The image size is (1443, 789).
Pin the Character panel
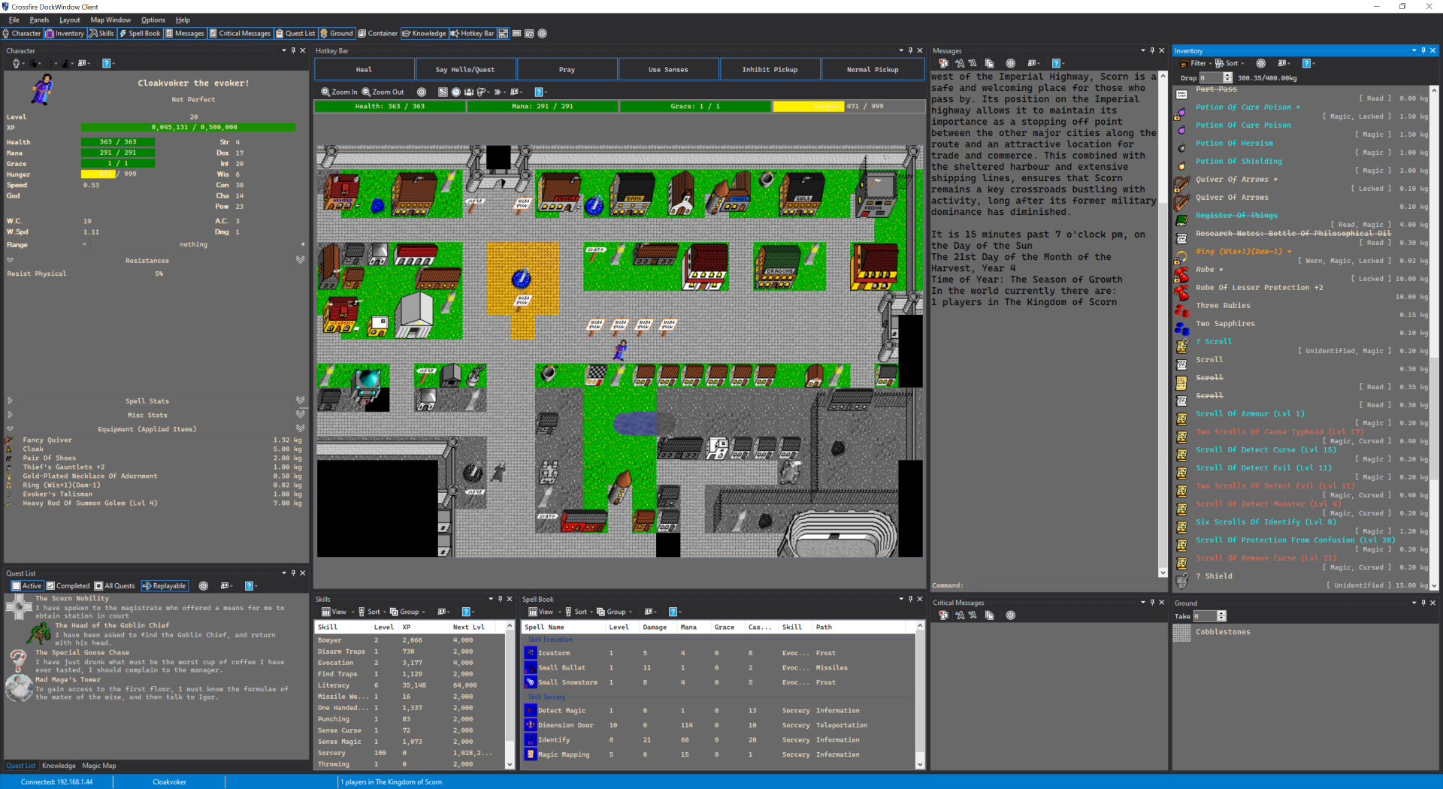click(x=293, y=50)
